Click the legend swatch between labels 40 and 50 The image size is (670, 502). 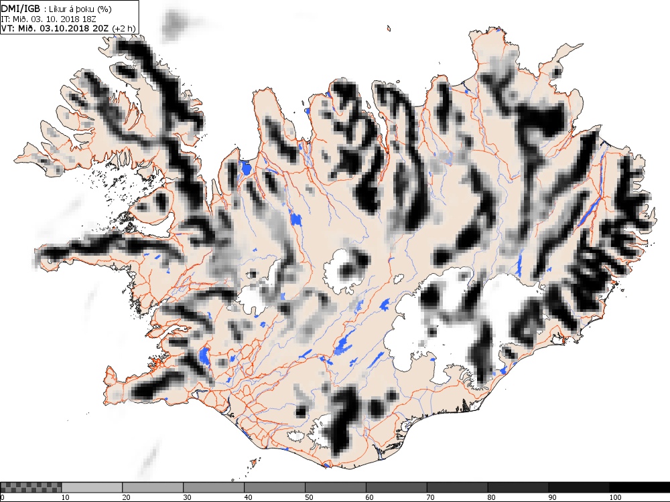(x=275, y=487)
